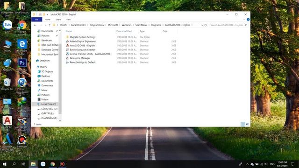Click Start Menu in the address breadcrumb

point(141,25)
